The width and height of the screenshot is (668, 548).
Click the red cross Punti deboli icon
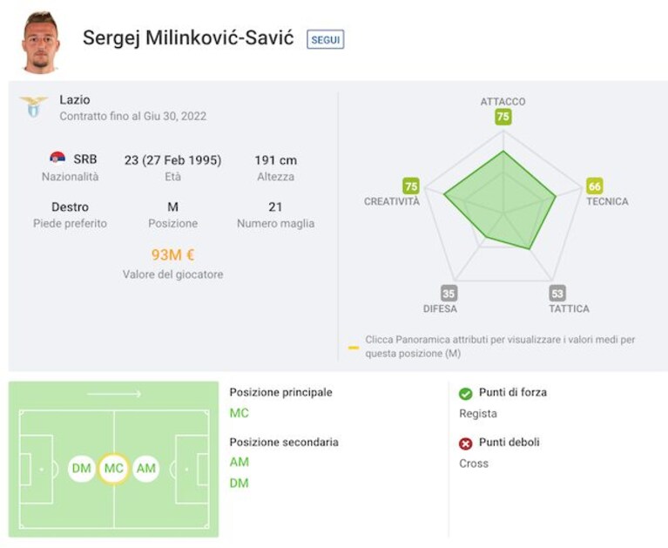(x=466, y=443)
